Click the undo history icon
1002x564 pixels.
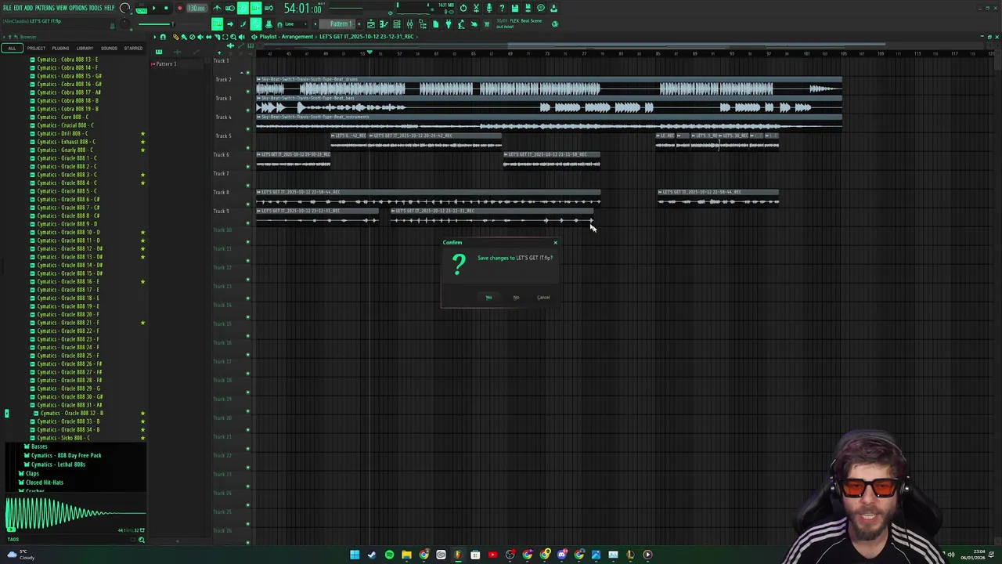pyautogui.click(x=463, y=8)
